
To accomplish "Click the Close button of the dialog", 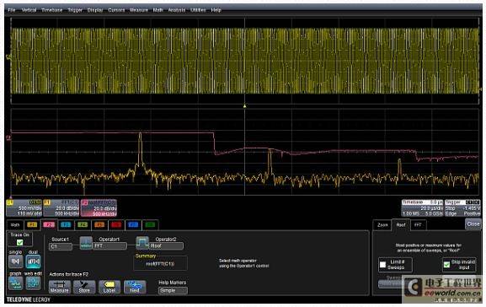I will 473,224.
